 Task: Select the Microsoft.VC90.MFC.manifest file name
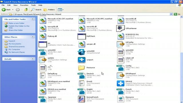point(100,19)
